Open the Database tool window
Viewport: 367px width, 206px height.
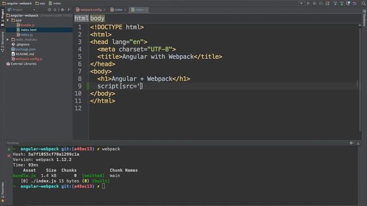pos(364,18)
